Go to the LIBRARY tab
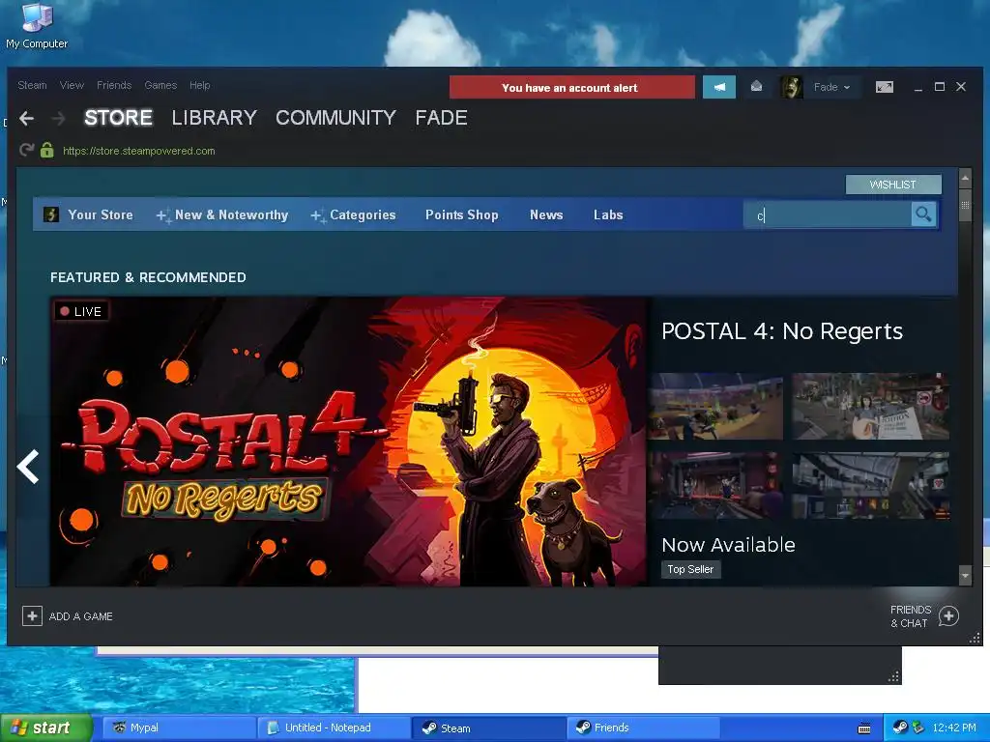990x742 pixels. point(214,118)
